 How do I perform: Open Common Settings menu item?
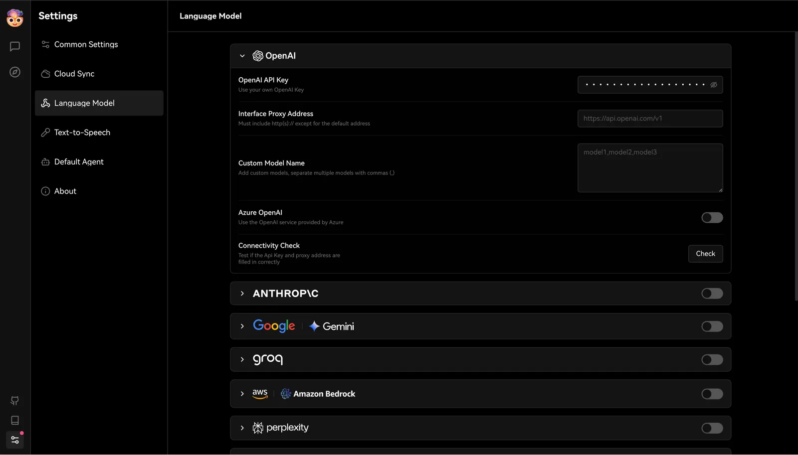pyautogui.click(x=99, y=44)
